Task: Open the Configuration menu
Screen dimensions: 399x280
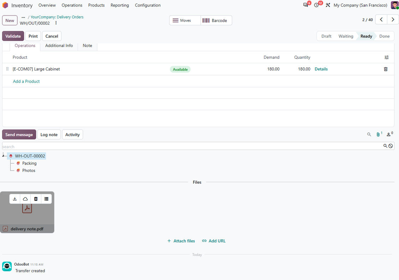Action: pos(148,5)
